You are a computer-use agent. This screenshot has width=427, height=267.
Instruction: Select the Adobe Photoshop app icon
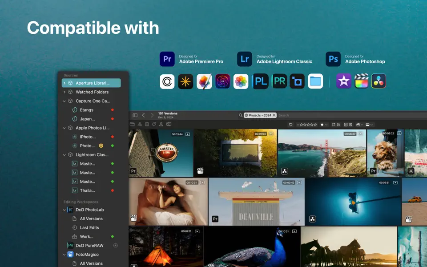pos(333,58)
